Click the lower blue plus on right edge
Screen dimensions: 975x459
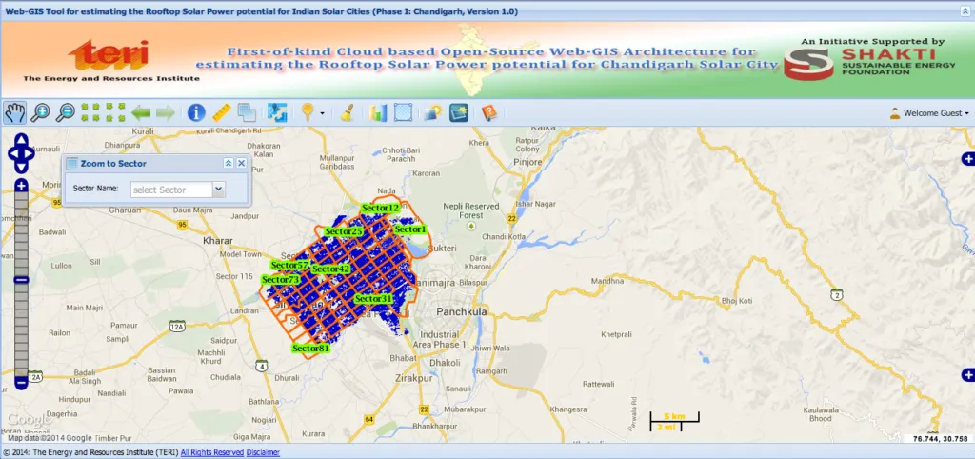(967, 375)
